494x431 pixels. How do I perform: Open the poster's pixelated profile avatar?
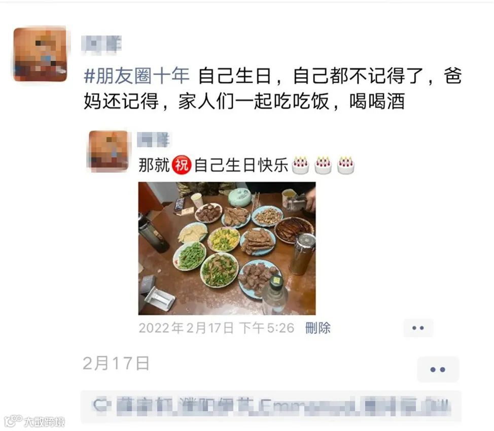click(41, 54)
